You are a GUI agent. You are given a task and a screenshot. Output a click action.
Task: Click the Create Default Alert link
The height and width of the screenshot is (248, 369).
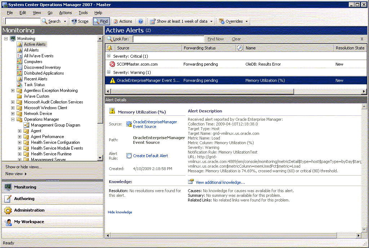150,156
